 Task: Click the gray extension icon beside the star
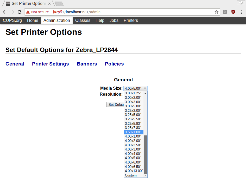pos(225,12)
